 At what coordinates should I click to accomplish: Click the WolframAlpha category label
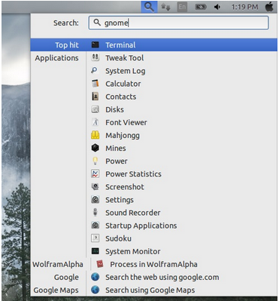point(58,264)
